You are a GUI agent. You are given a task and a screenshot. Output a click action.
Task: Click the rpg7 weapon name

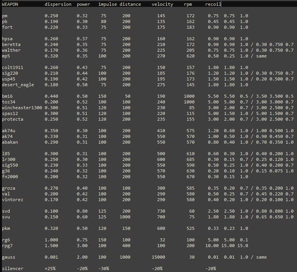click(x=7, y=246)
